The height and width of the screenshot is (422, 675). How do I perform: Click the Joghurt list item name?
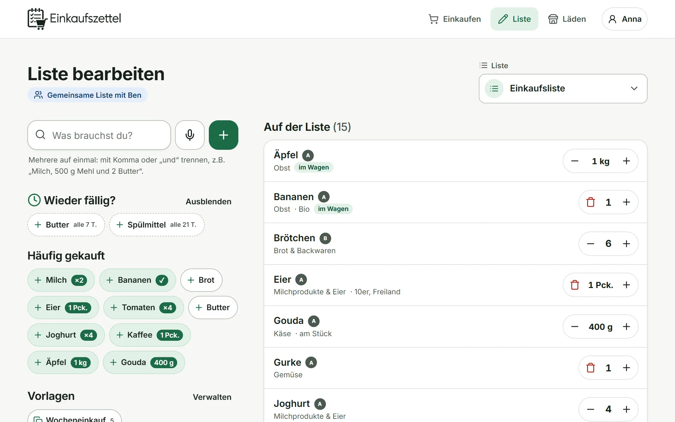[x=292, y=404]
